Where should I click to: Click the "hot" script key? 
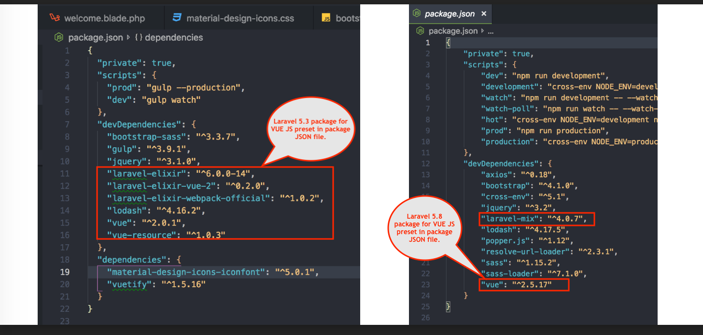coord(492,120)
